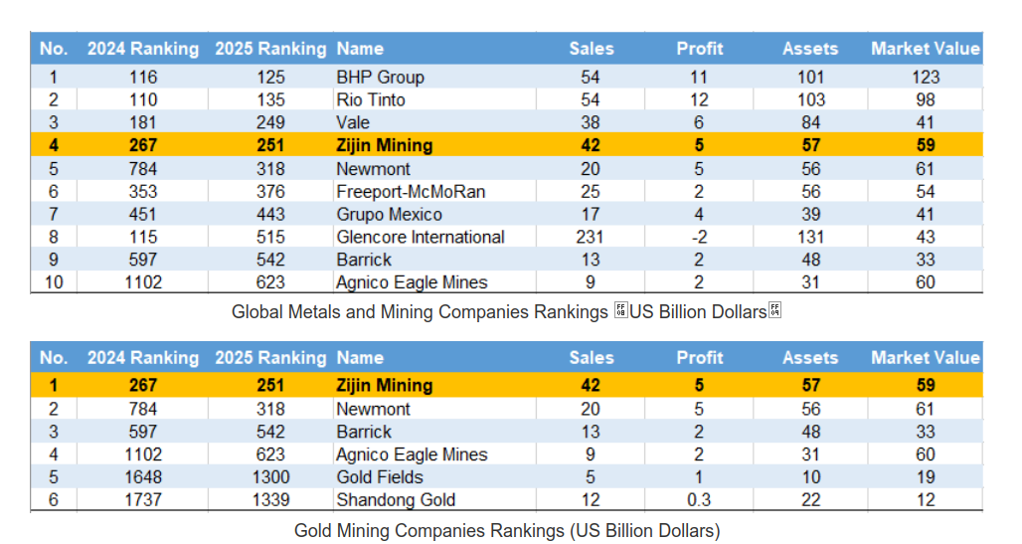Click Glencore's 2025 ranking value 515
The width and height of the screenshot is (1022, 544).
(x=269, y=237)
